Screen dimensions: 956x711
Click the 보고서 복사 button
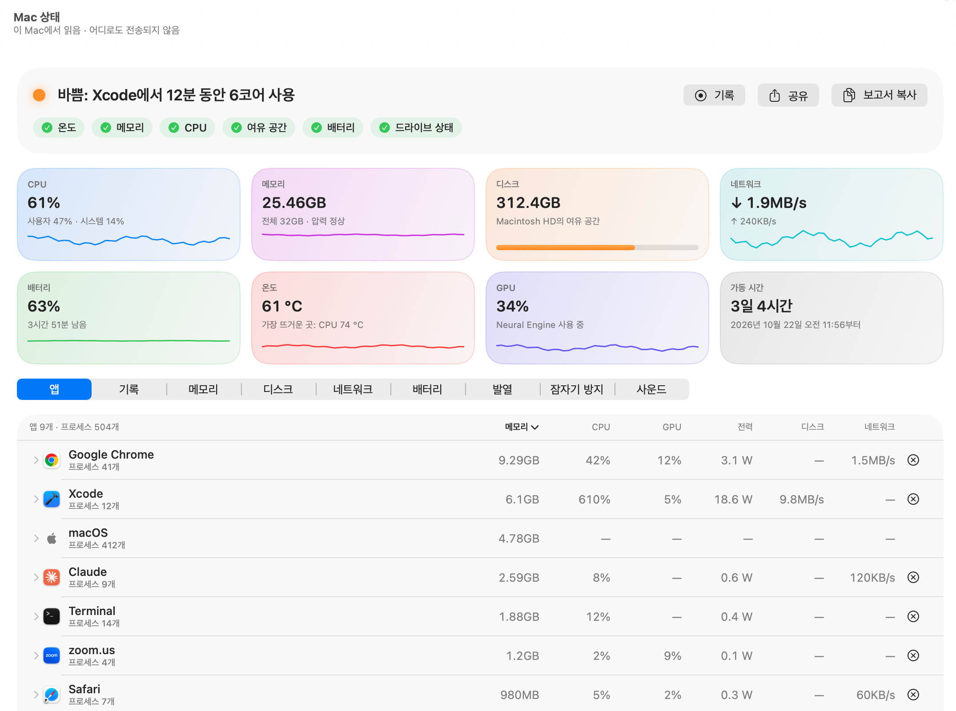880,95
